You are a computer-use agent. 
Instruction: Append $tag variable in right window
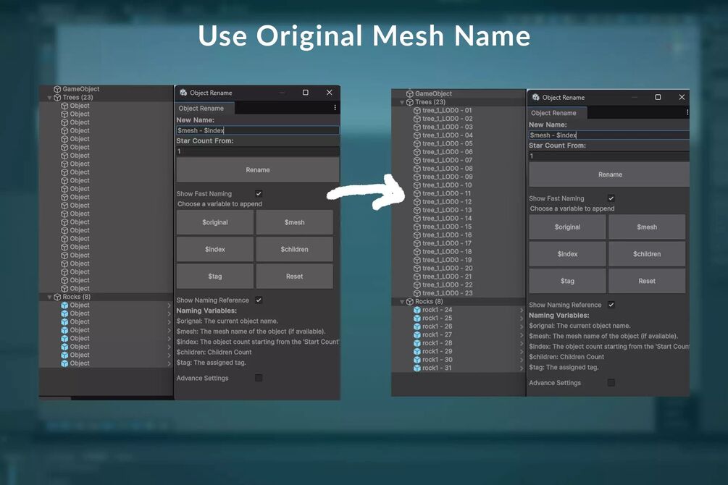(567, 281)
